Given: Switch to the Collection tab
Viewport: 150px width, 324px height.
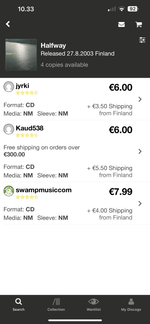Looking at the screenshot, I should (x=56, y=305).
